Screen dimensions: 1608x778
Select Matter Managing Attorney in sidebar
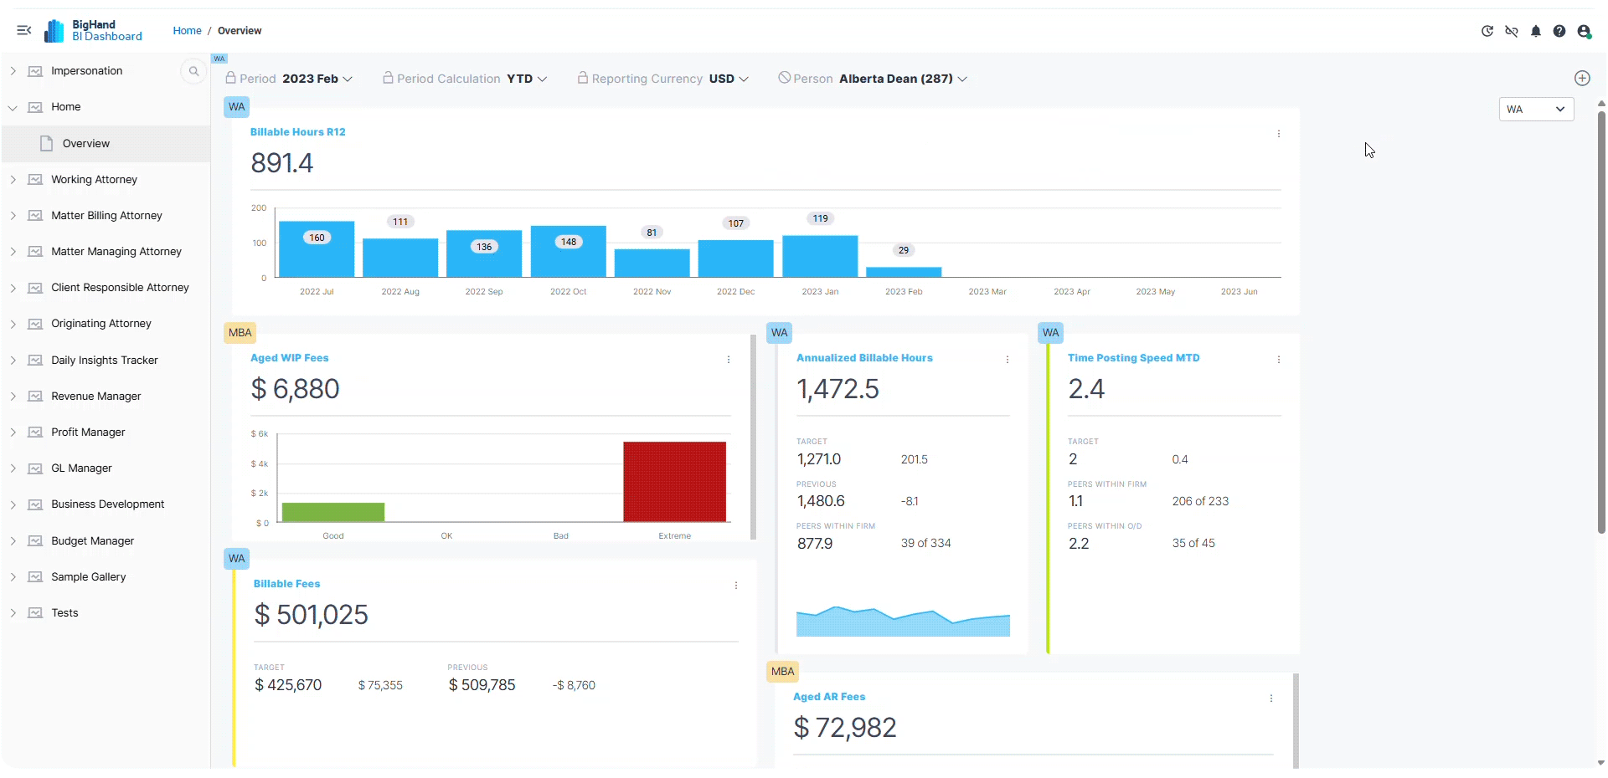(116, 252)
